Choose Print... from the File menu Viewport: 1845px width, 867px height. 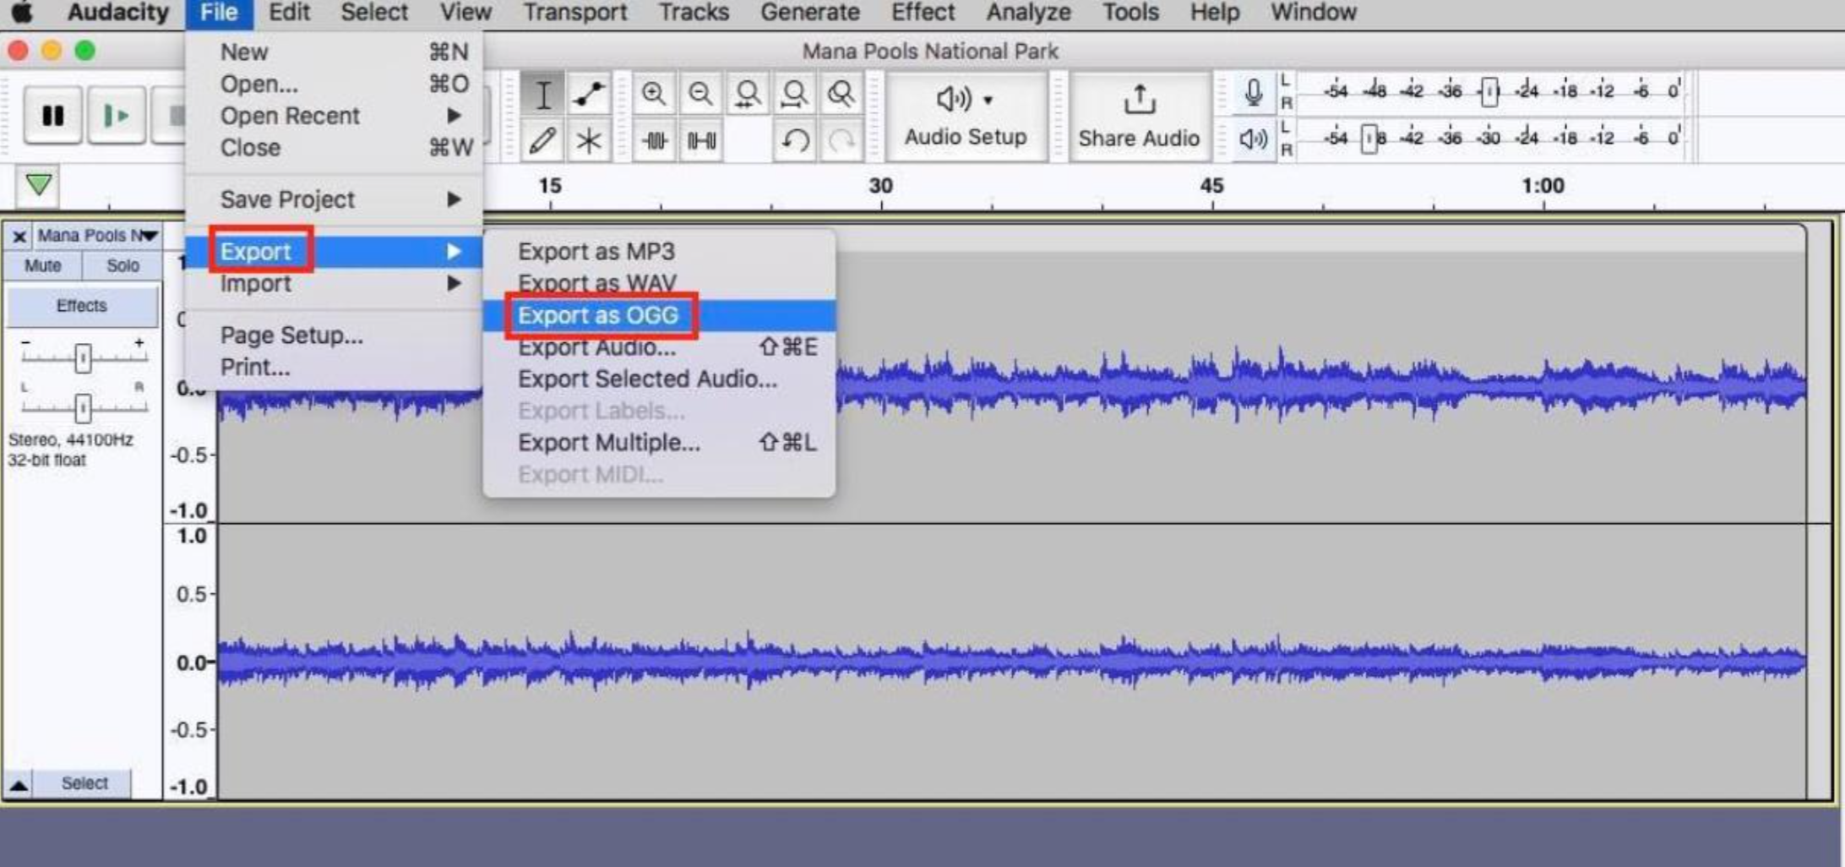(335, 368)
